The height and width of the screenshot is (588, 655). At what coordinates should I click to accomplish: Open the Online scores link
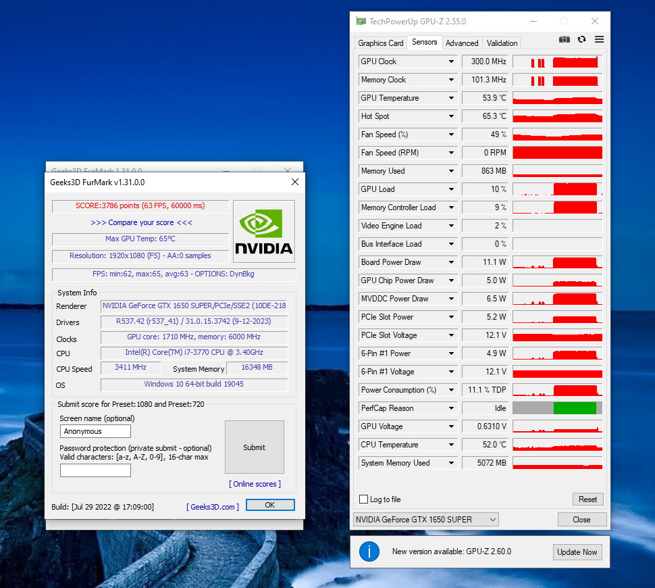click(255, 484)
